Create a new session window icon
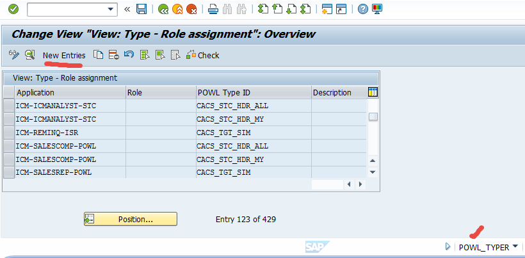525x258 pixels. 327,9
